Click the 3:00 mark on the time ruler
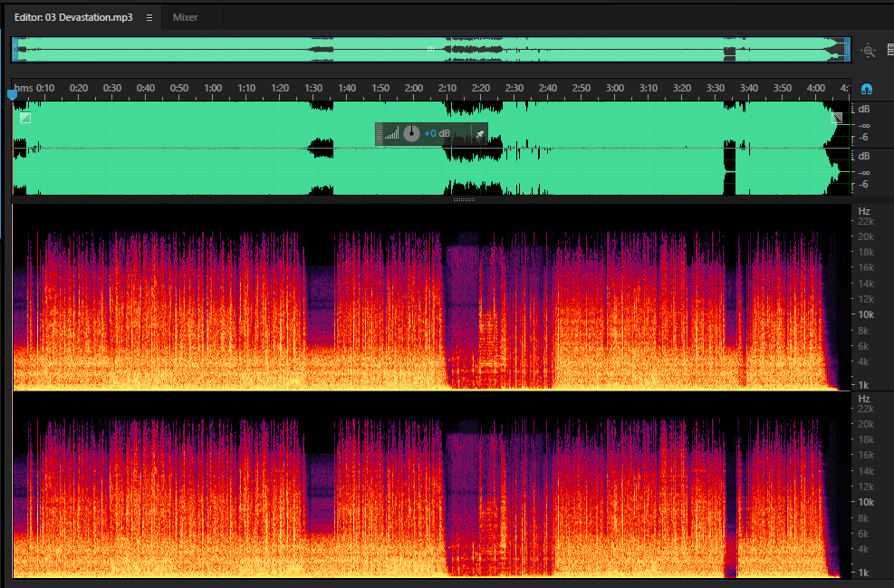The image size is (894, 588). pyautogui.click(x=615, y=88)
